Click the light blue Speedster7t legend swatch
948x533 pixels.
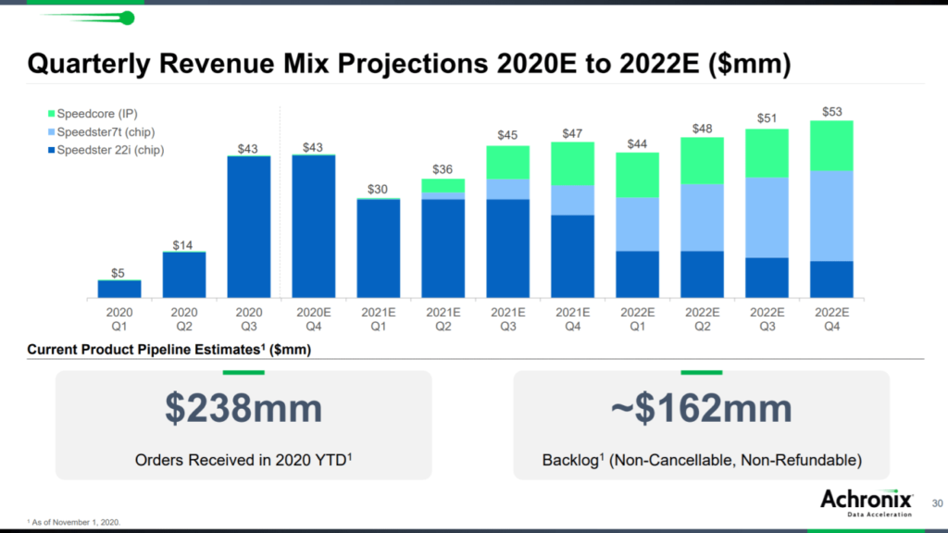click(52, 131)
